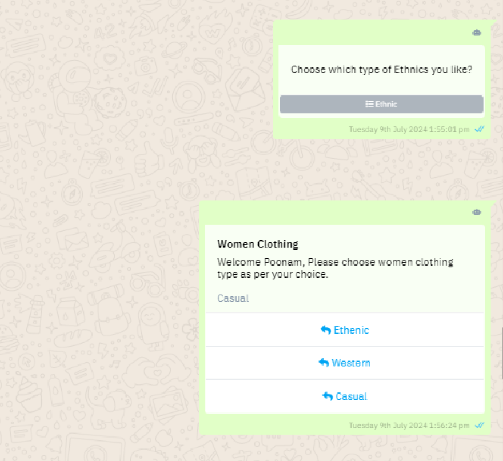Image resolution: width=503 pixels, height=461 pixels.
Task: Choose the Ethenic quick reply option
Action: 345,330
